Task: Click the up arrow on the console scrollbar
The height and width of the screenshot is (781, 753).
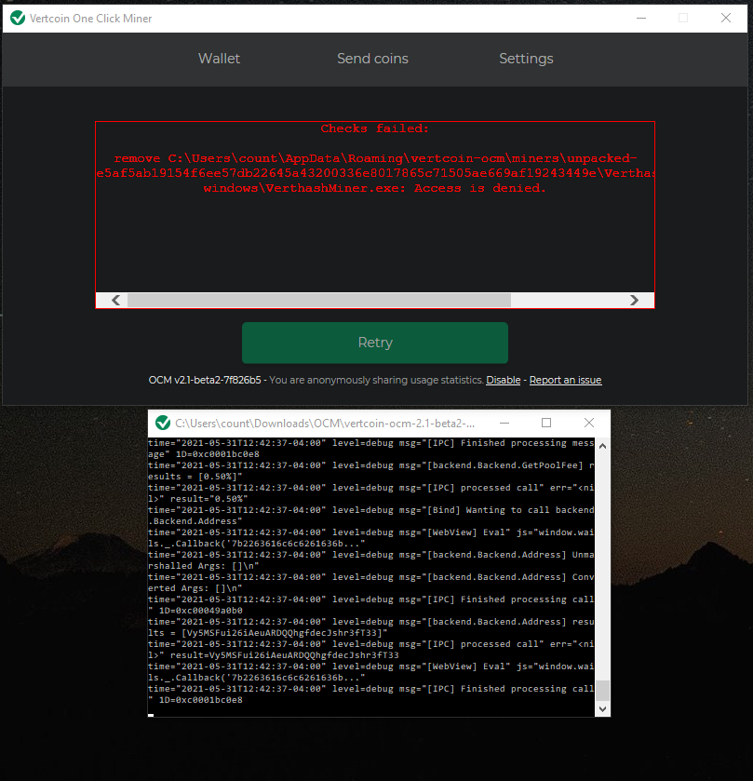Action: click(602, 444)
